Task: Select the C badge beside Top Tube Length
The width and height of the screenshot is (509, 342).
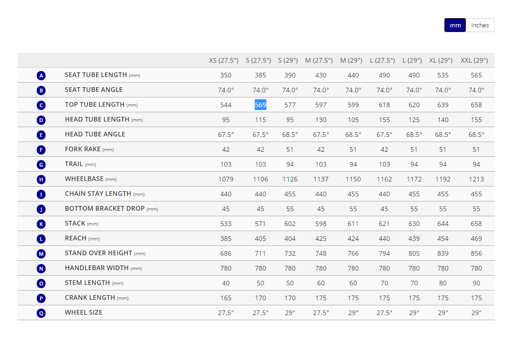Action: click(41, 105)
